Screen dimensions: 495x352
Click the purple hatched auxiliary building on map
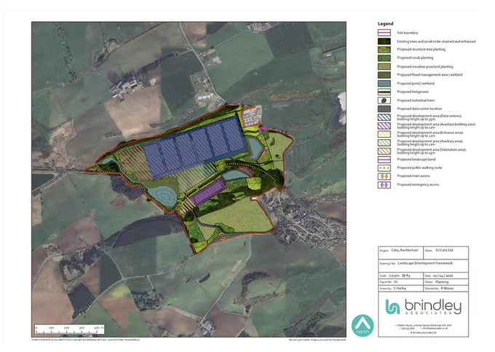tap(209, 192)
